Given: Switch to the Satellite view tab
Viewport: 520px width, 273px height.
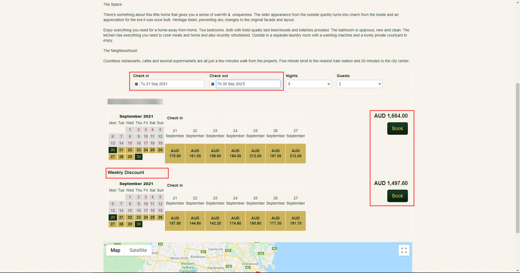Looking at the screenshot, I should (138, 250).
